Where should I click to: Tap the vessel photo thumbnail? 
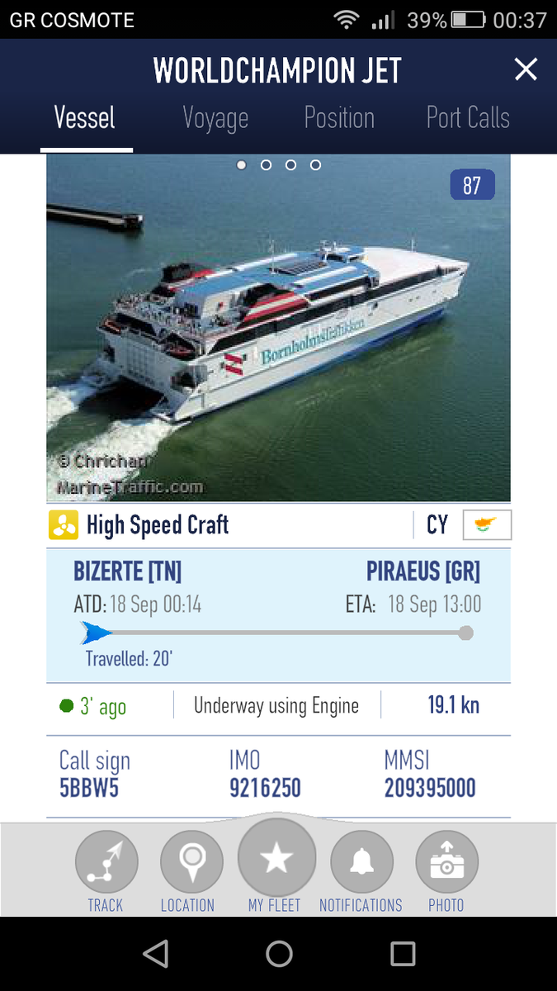tap(278, 330)
